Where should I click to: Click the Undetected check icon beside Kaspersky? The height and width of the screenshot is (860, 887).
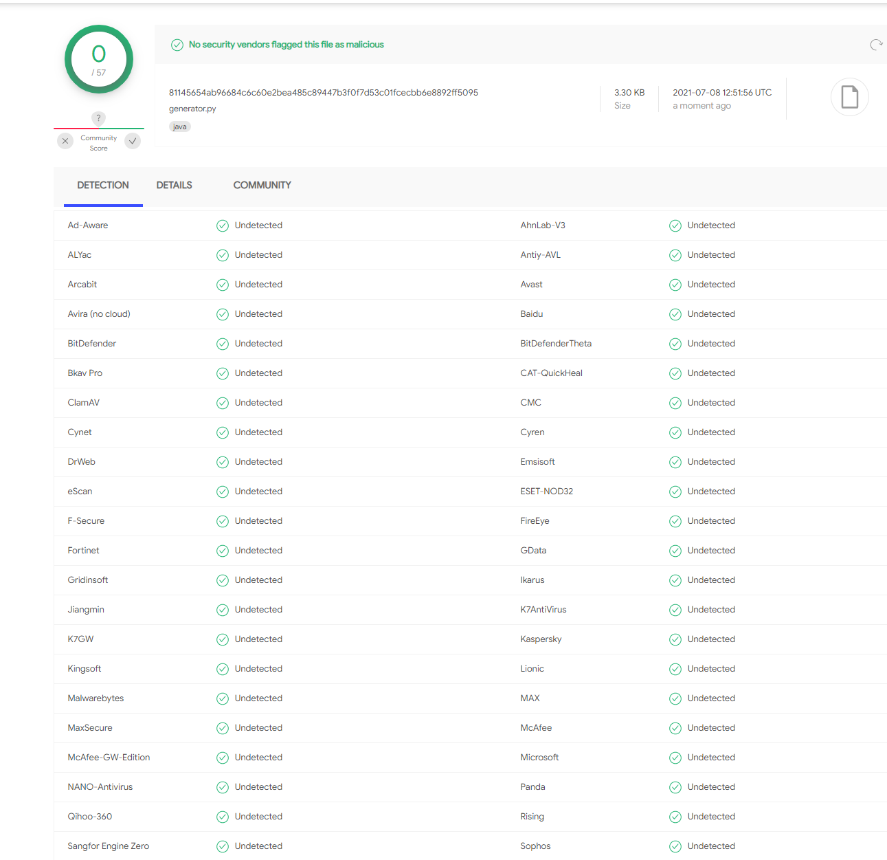(x=675, y=639)
